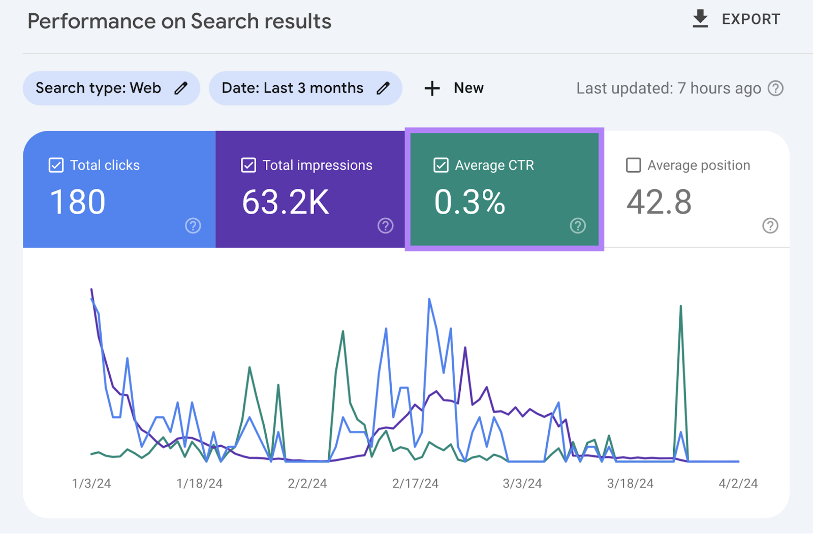
Task: Click the plus icon next to New
Action: point(431,88)
